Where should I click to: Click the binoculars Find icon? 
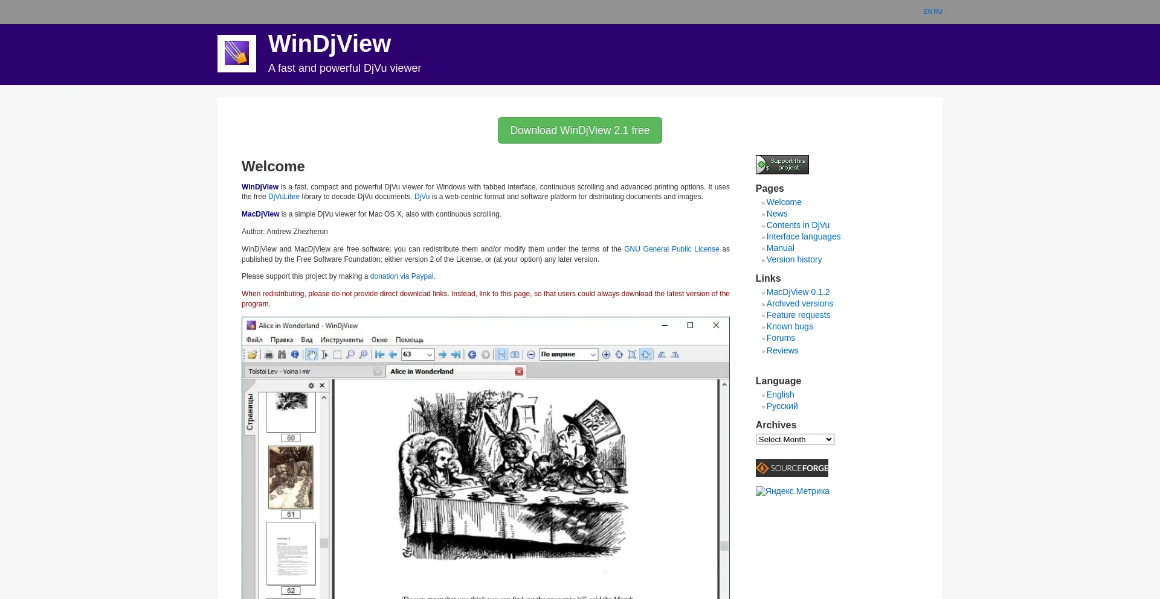pyautogui.click(x=282, y=355)
